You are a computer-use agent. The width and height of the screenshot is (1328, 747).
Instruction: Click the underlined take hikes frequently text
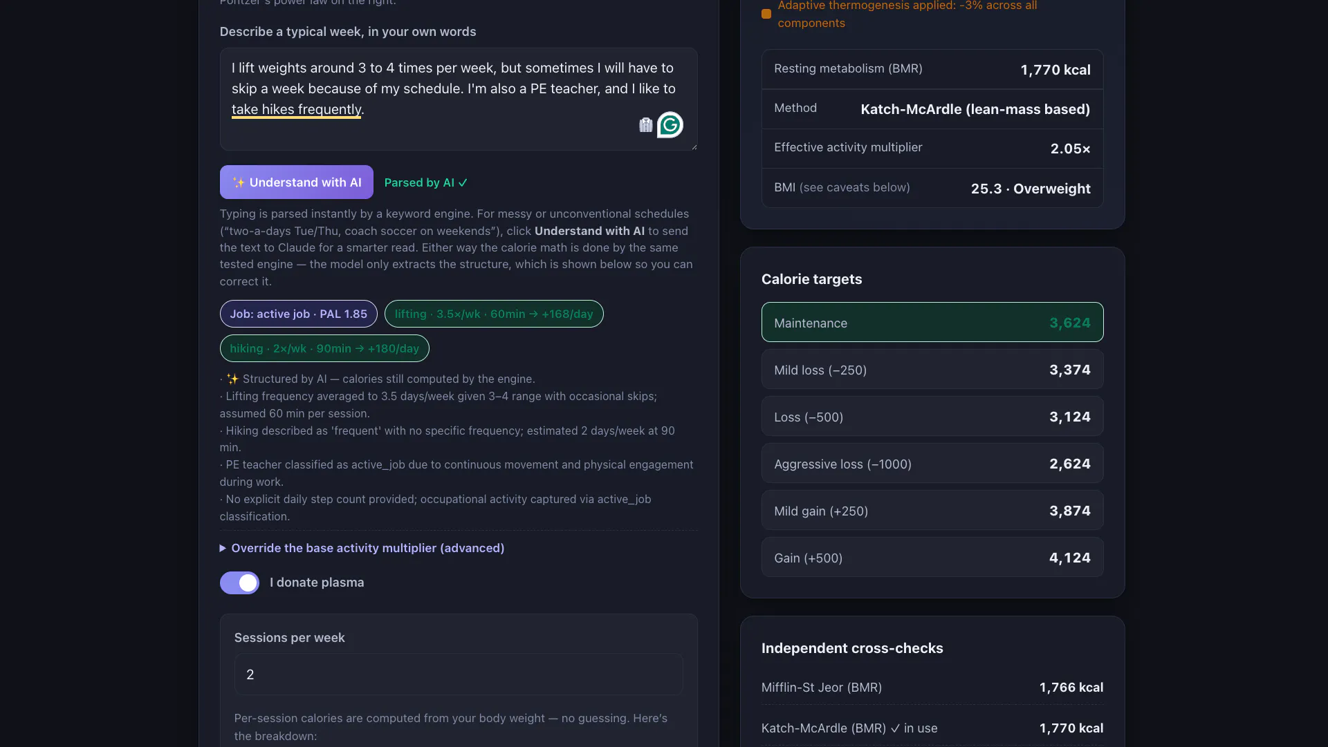tap(297, 109)
